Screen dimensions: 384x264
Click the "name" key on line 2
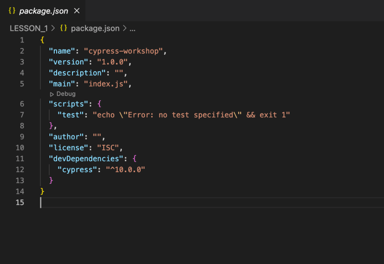(x=62, y=51)
